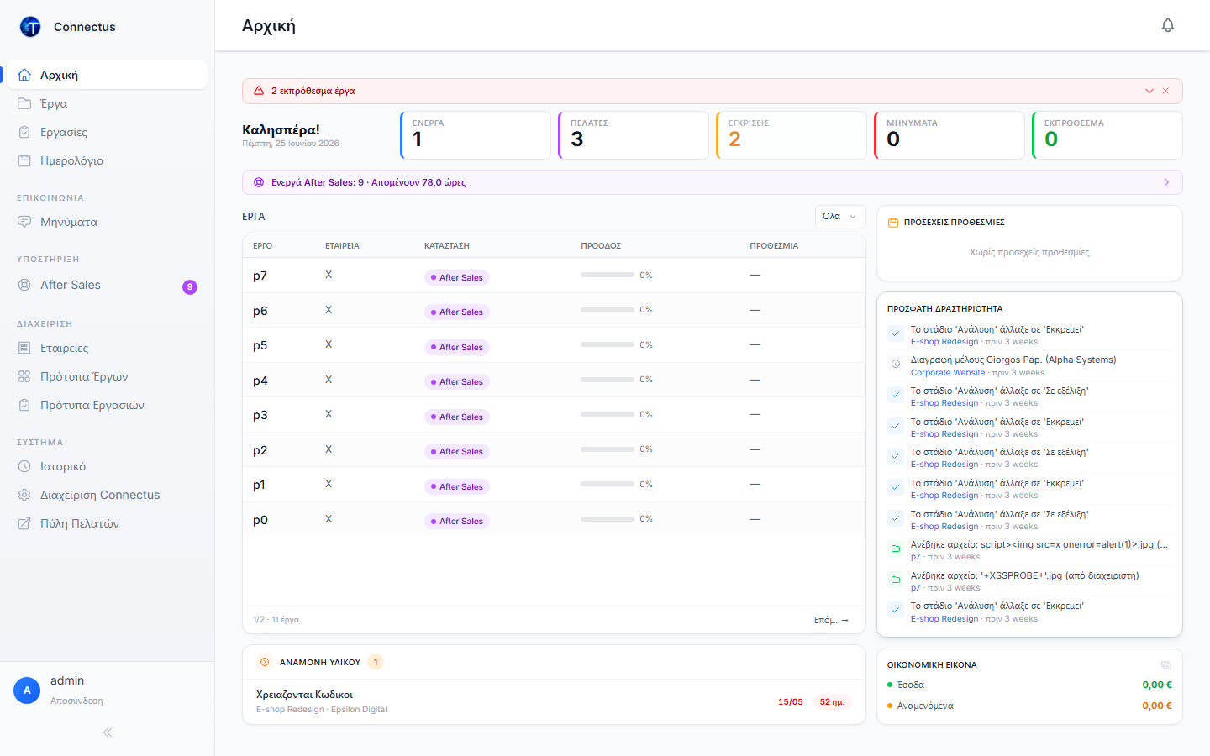Click Αποσύνδεση logout link

click(x=76, y=701)
